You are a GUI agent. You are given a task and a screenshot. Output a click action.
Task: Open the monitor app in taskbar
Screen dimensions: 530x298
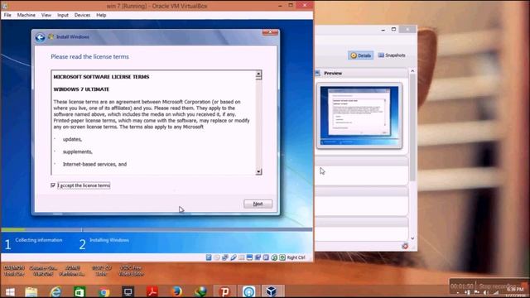tap(128, 291)
